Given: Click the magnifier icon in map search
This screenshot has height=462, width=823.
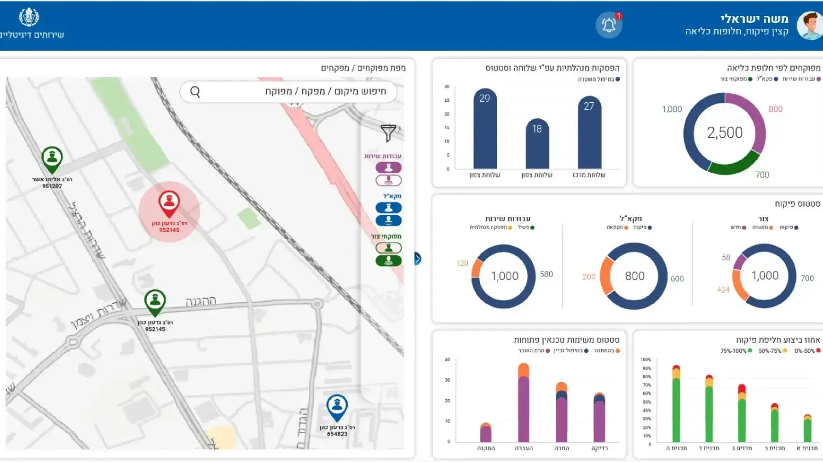Looking at the screenshot, I should pyautogui.click(x=195, y=92).
